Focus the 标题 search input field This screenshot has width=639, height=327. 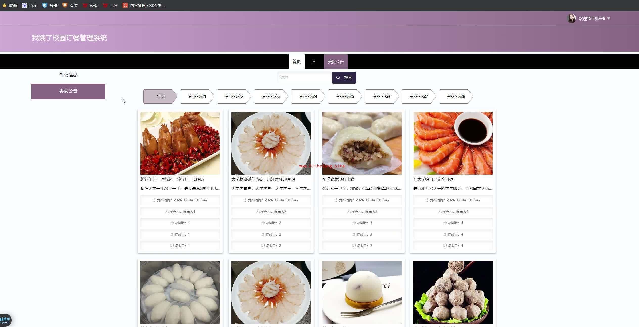pyautogui.click(x=304, y=77)
